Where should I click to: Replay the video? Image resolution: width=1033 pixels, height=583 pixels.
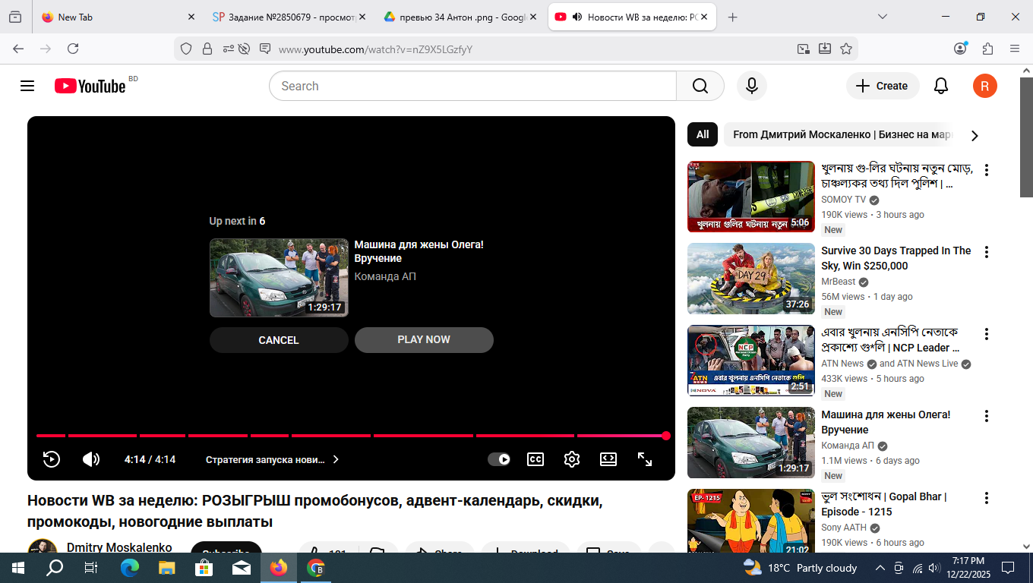[x=51, y=459]
